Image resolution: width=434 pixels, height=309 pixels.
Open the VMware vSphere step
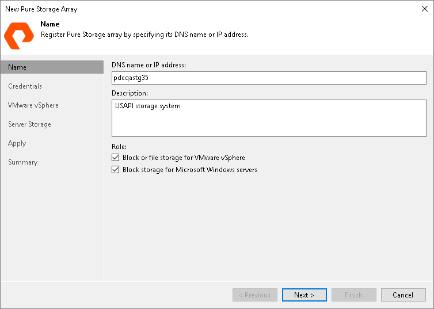[33, 105]
